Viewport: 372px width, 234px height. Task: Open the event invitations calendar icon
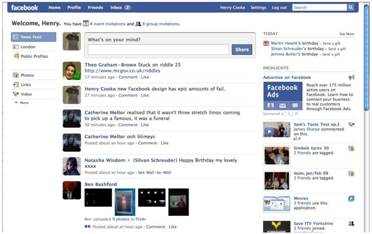click(x=85, y=23)
